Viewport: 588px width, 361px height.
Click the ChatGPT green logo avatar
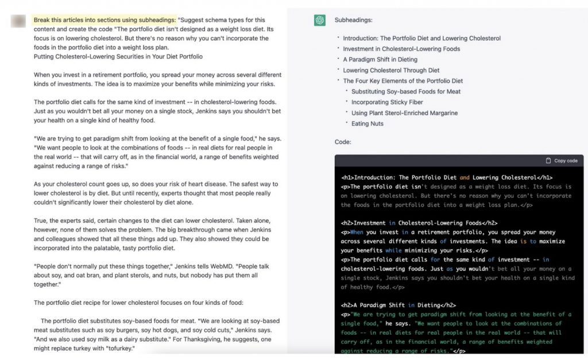(319, 20)
